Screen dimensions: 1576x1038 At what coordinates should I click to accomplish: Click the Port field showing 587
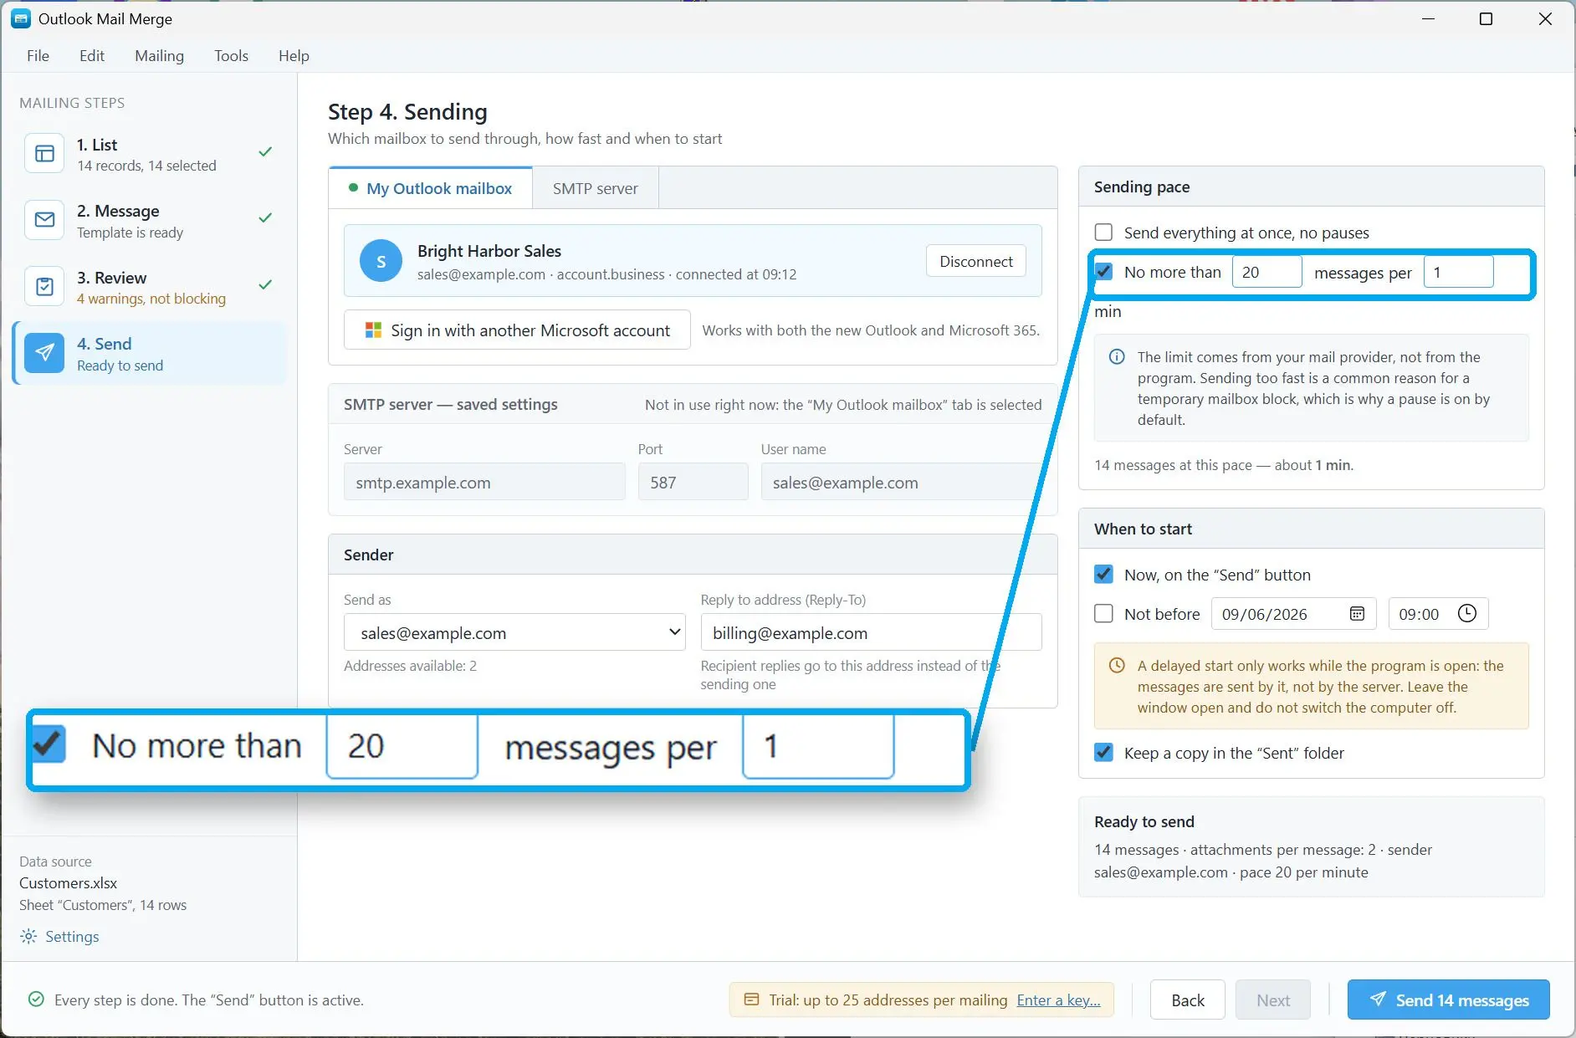click(693, 482)
